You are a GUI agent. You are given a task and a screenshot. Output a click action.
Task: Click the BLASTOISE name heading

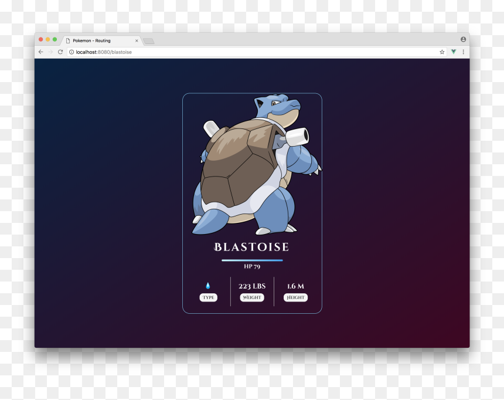coord(251,247)
